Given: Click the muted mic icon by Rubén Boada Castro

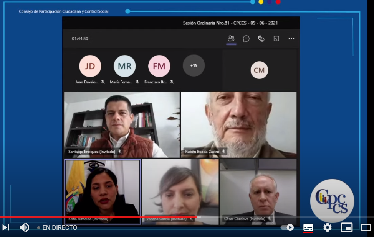Looking at the screenshot, I should (x=223, y=151).
